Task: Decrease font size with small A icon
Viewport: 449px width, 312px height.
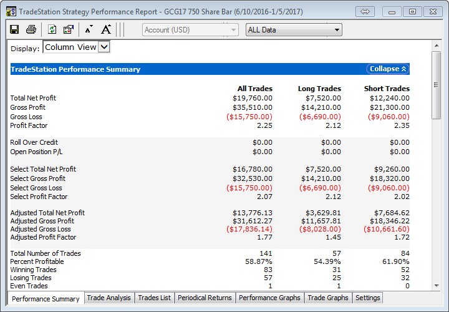Action: tap(89, 29)
